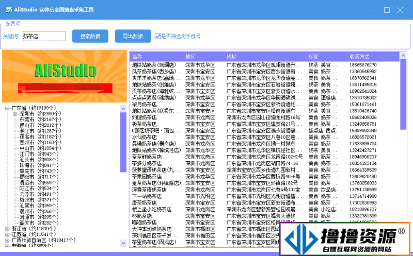Select the 茶茶鲜奶茶店 row name
This screenshot has width=413, height=256.
point(147,157)
